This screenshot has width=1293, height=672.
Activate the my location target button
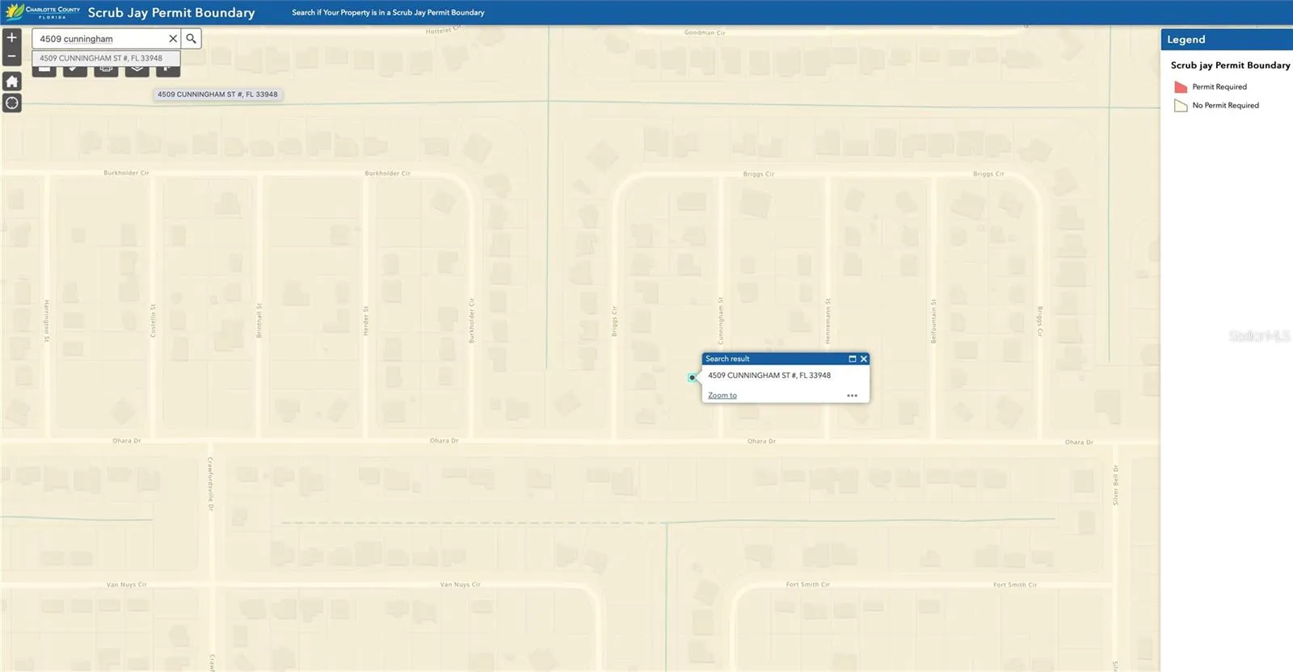click(x=11, y=103)
